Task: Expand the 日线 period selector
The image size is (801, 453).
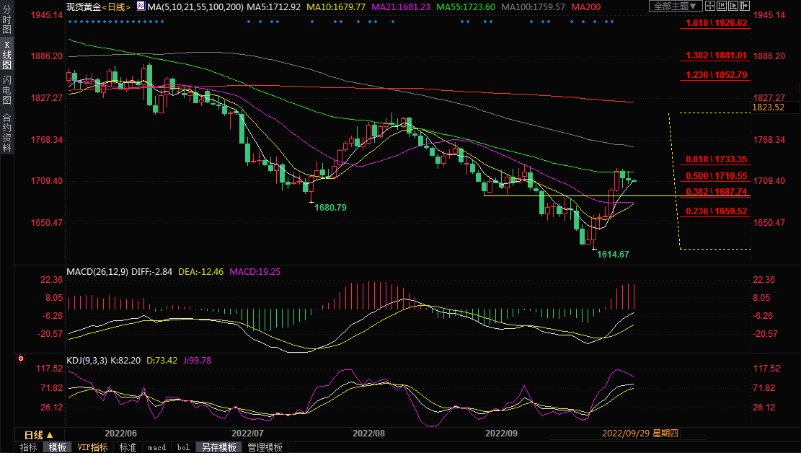Action: pos(38,435)
